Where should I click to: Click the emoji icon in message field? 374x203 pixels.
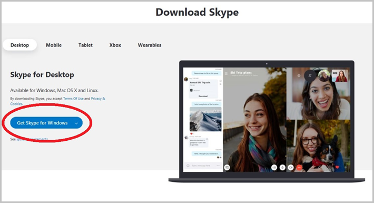coord(188,166)
